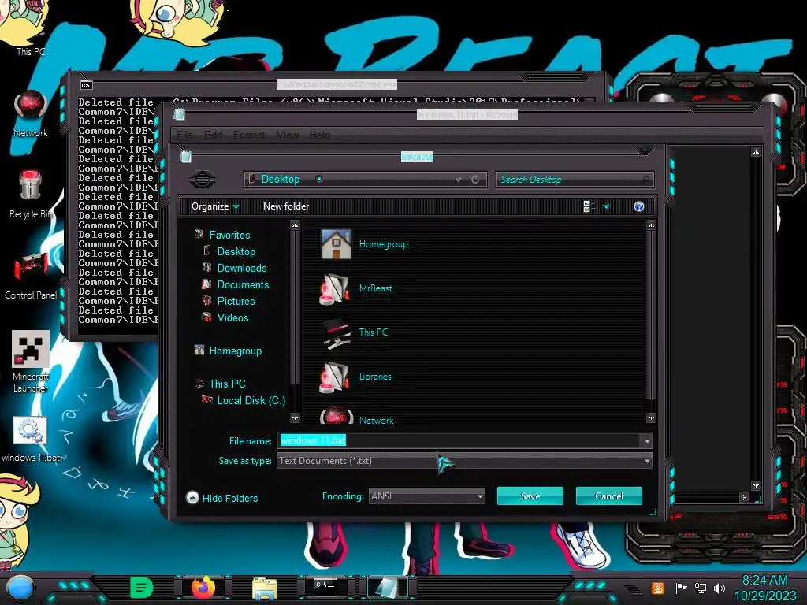
Task: Click Hide Folders button
Action: click(221, 498)
